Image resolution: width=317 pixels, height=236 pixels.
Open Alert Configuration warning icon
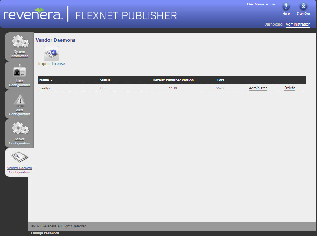tap(20, 100)
